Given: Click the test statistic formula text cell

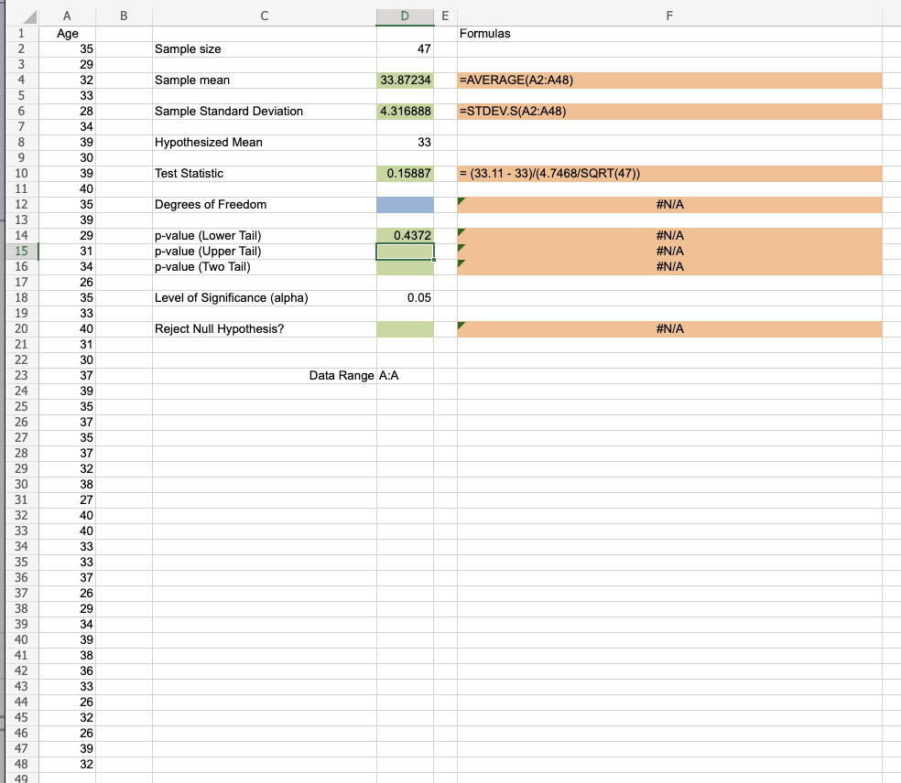Looking at the screenshot, I should [669, 174].
